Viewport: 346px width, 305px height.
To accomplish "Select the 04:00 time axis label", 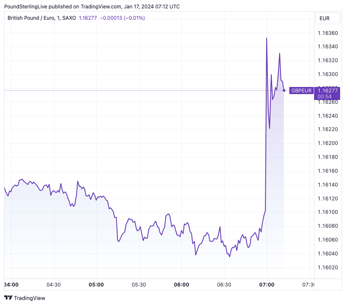I will [11, 284].
